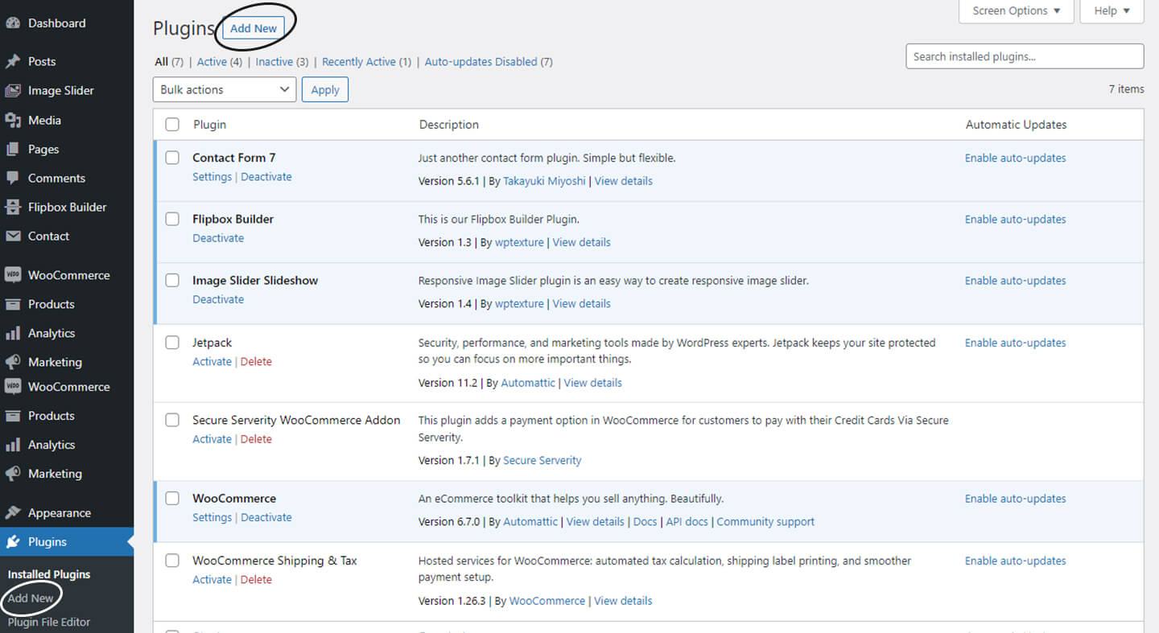Deactivate the Contact Form 7 plugin
Viewport: 1159px width, 633px height.
(266, 177)
